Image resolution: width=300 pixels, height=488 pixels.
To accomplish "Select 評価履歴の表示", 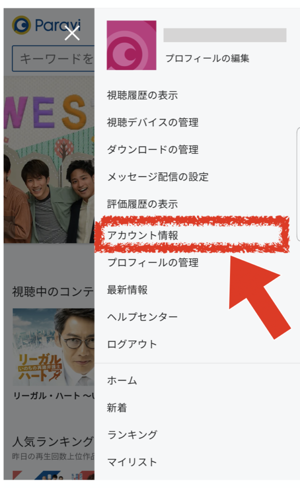I will [142, 204].
